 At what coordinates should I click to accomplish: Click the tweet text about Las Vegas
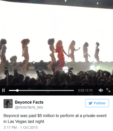[55, 119]
